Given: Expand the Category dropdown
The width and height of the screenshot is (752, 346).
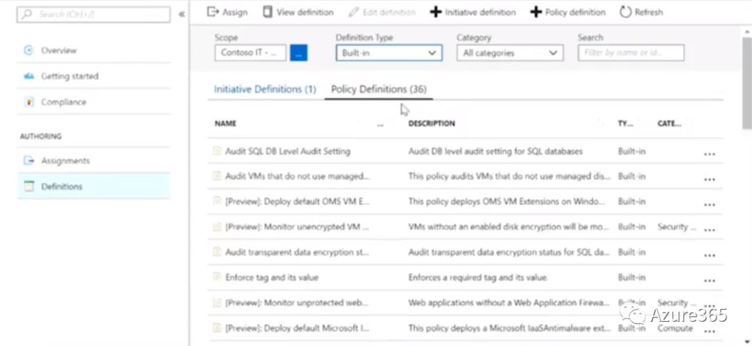Looking at the screenshot, I should tap(510, 53).
